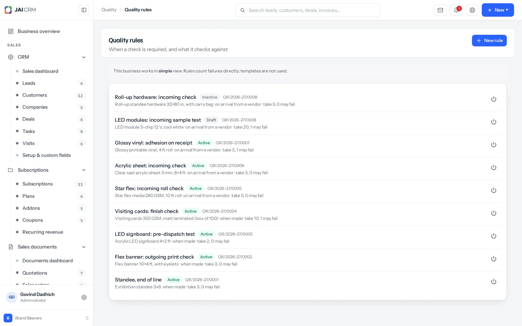Toggle power for Star flex rule
The height and width of the screenshot is (326, 522).
(x=494, y=190)
